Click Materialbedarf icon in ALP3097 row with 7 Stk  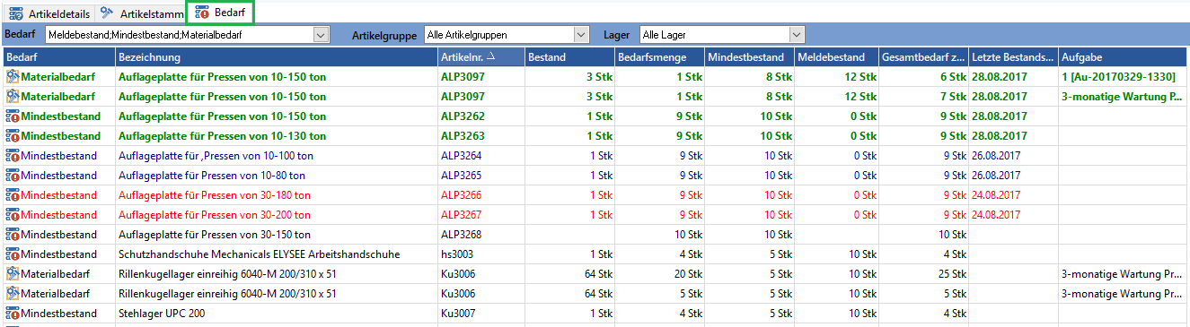(13, 97)
